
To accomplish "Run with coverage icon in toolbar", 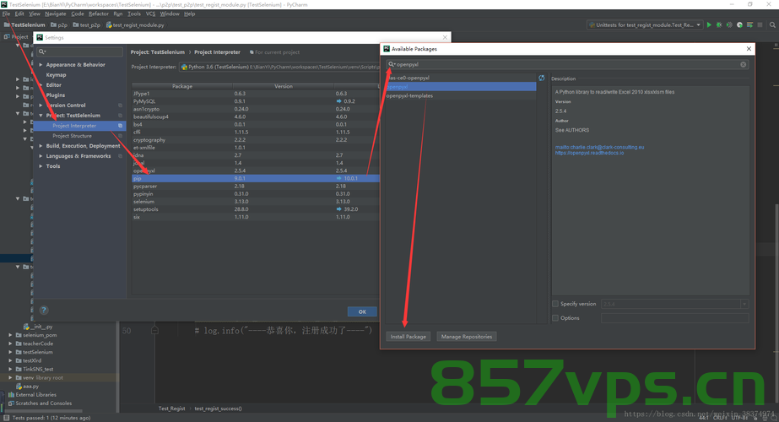I will pos(729,24).
